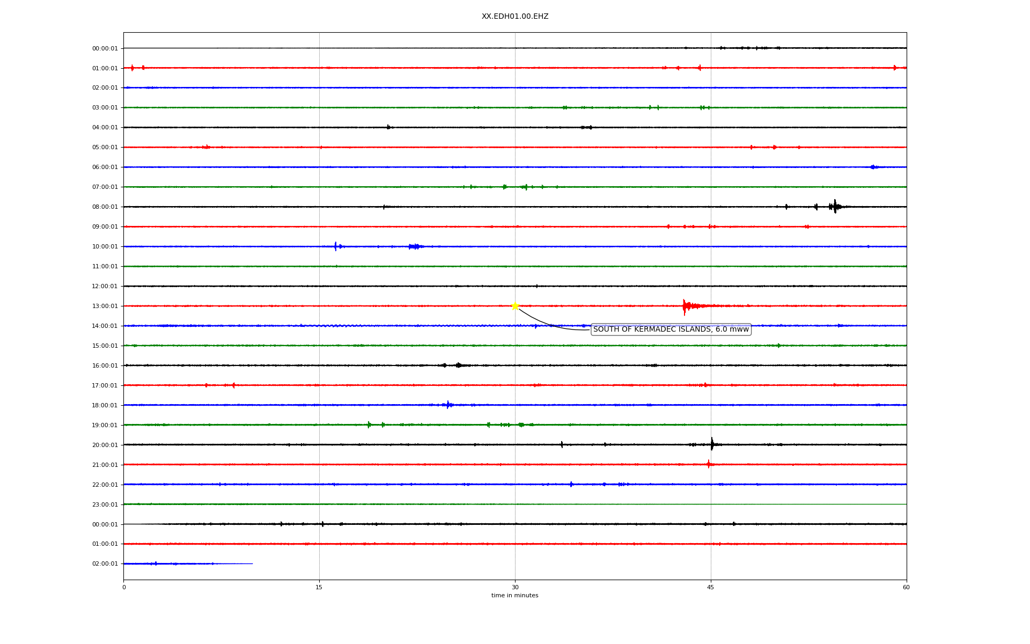Click the x-axis tick label 30
This screenshot has width=1030, height=644.
click(515, 588)
